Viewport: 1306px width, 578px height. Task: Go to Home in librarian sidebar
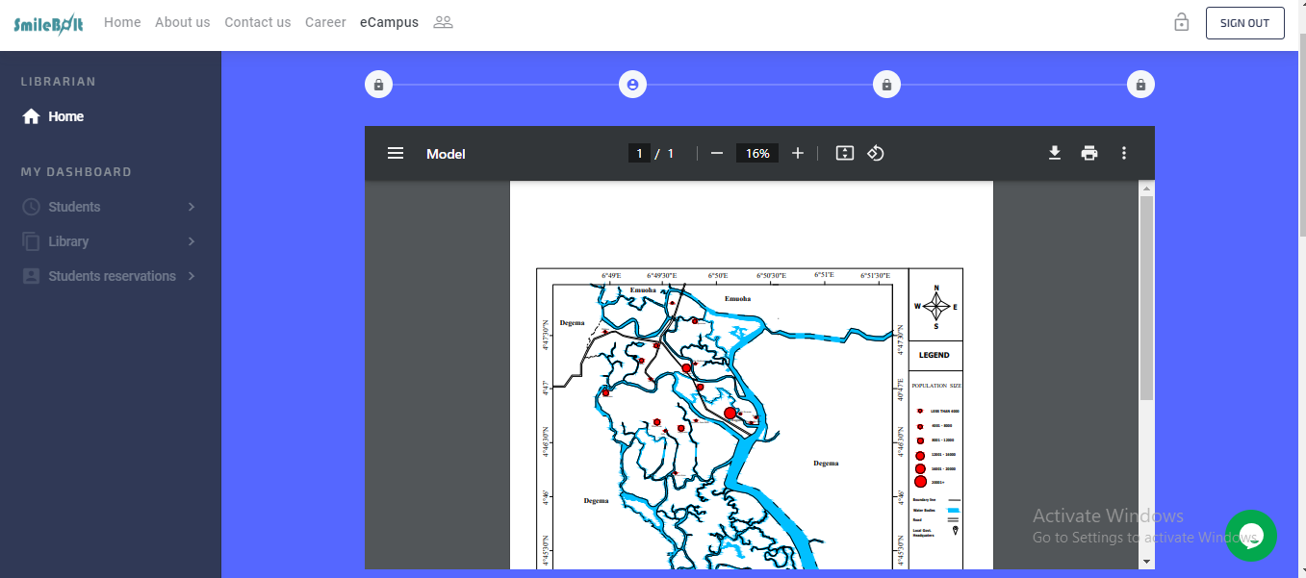65,116
